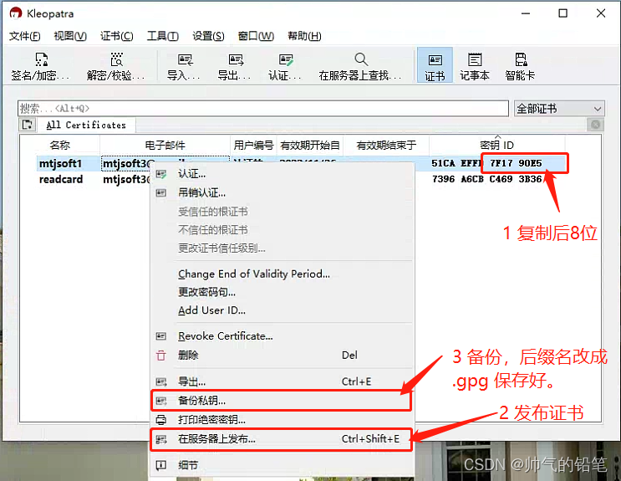The width and height of the screenshot is (621, 481).
Task: Click key ID 51CA EFF 7F17 90E5
Action: 486,163
